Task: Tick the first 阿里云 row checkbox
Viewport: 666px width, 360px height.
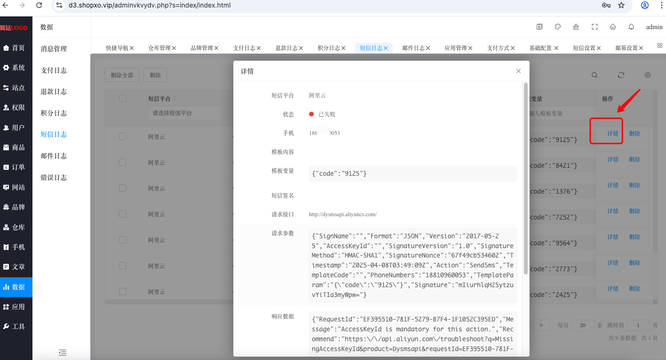Action: (123, 136)
